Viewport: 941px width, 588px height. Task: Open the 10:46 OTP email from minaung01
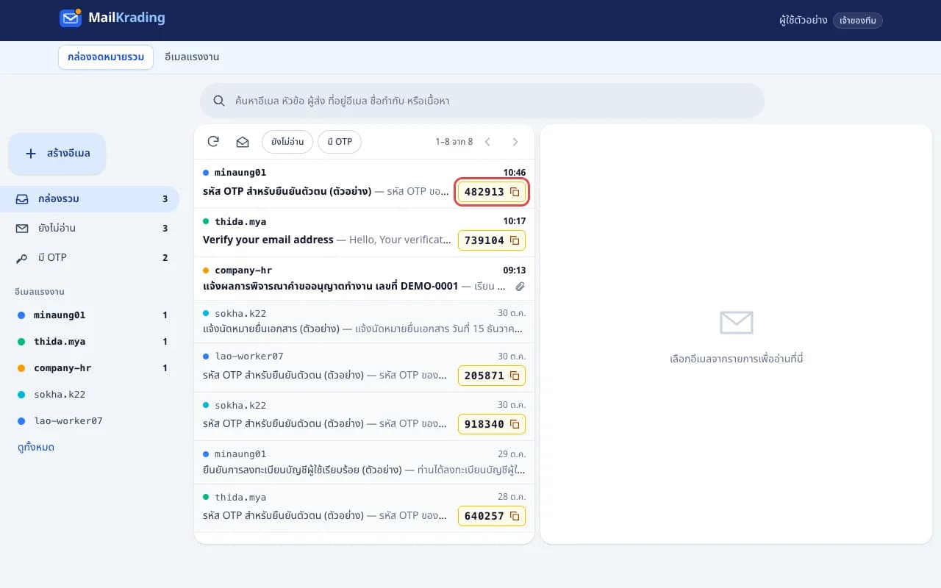tap(364, 184)
